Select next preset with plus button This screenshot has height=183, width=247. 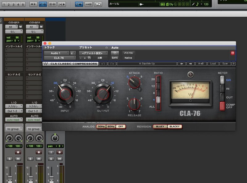[x=85, y=58]
